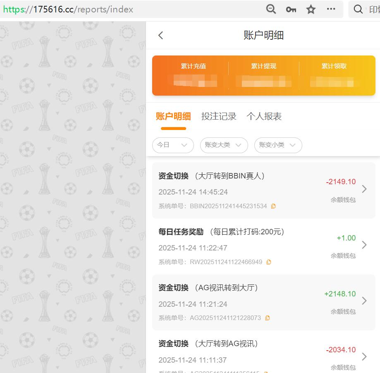Expand the 账变小类 filter dropdown

[278, 145]
